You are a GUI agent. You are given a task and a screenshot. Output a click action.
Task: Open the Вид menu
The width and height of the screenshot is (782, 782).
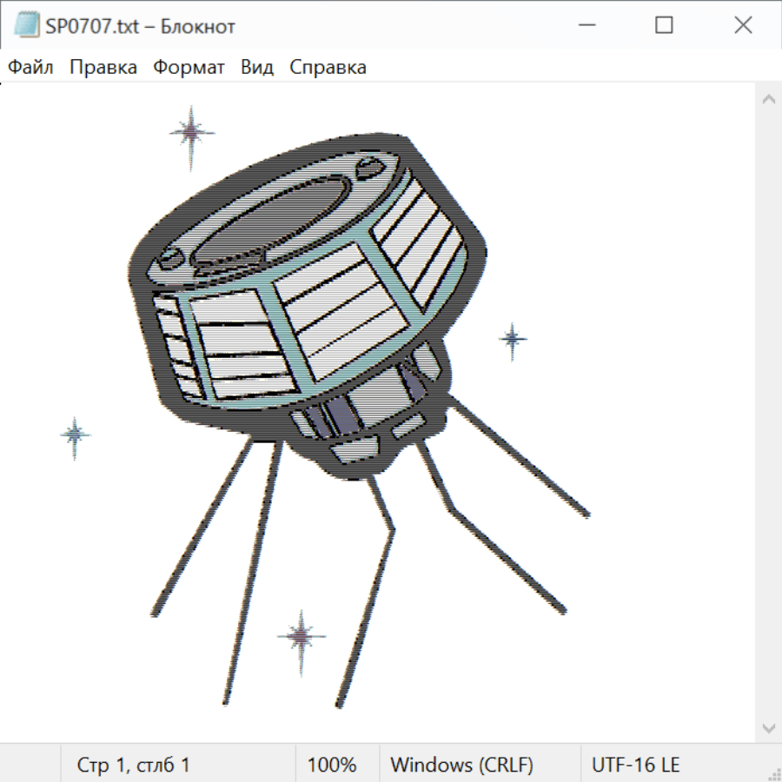coord(257,68)
